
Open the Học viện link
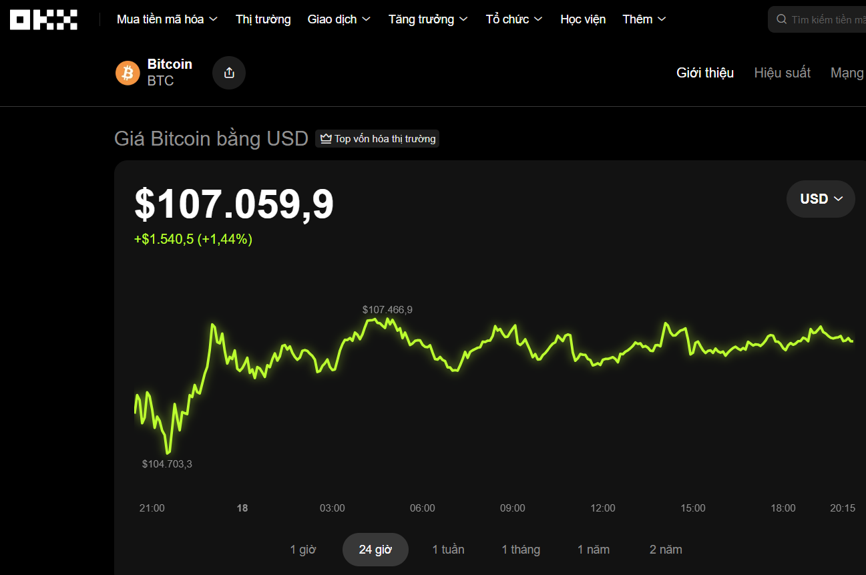583,19
